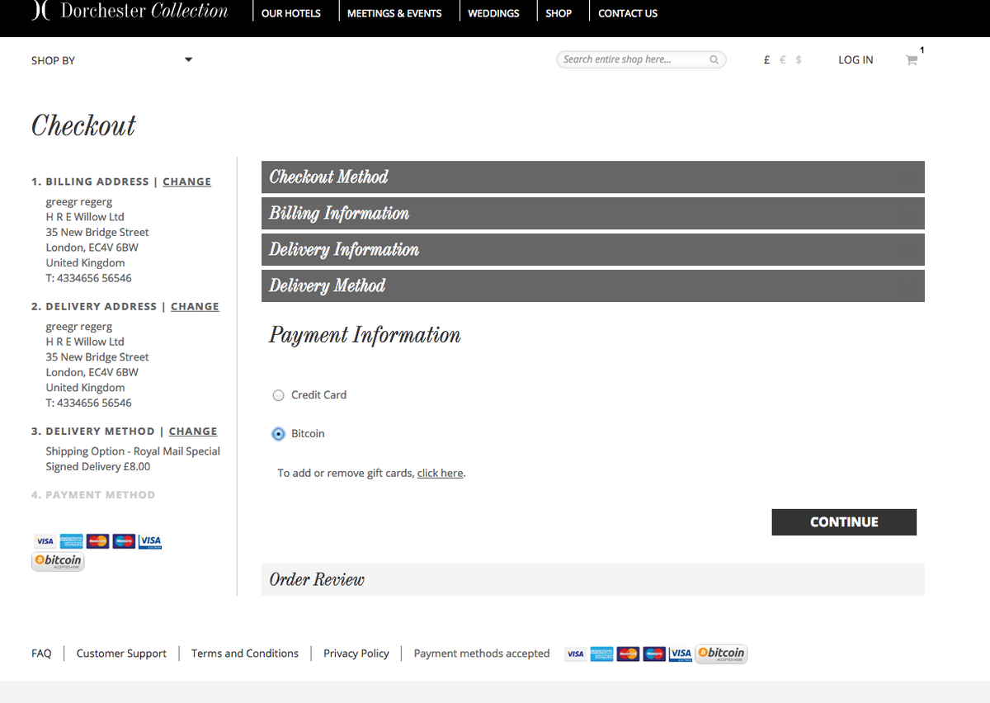
Task: Open the Shop By dropdown
Action: pos(111,60)
